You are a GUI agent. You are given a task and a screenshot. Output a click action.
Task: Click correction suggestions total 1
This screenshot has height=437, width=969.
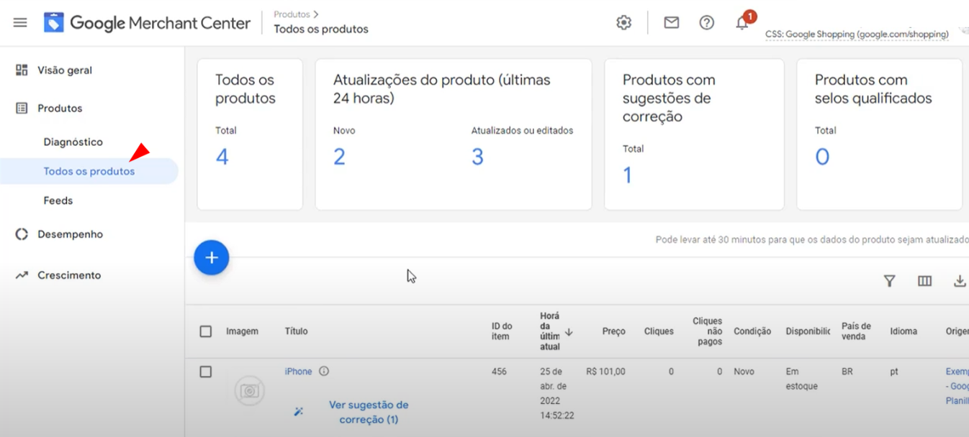(x=627, y=175)
